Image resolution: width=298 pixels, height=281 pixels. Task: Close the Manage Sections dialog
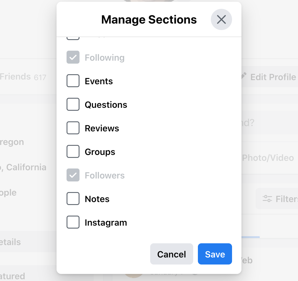pyautogui.click(x=221, y=19)
